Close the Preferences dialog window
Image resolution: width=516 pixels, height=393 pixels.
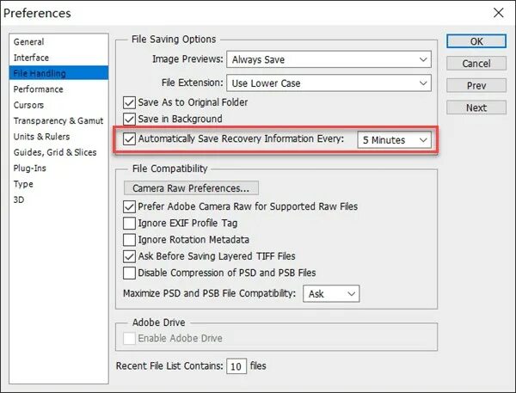click(499, 13)
